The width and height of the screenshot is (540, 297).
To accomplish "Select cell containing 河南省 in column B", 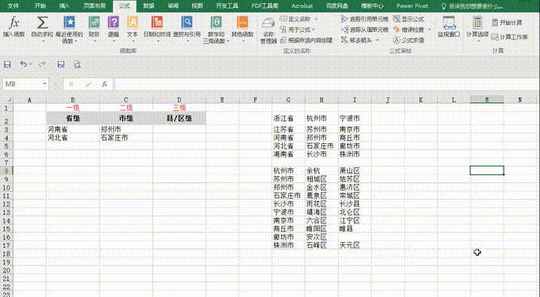I will pos(72,130).
